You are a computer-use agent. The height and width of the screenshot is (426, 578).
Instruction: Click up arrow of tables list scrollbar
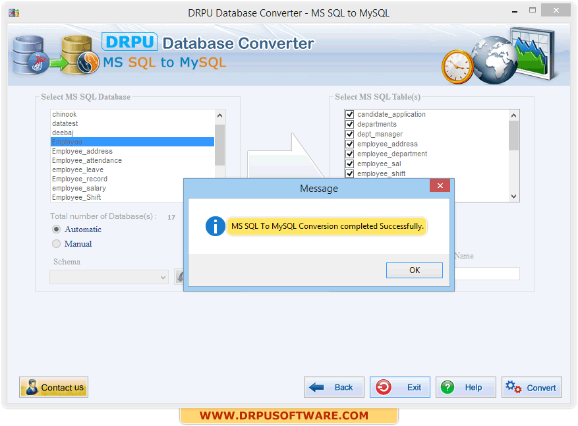[513, 116]
